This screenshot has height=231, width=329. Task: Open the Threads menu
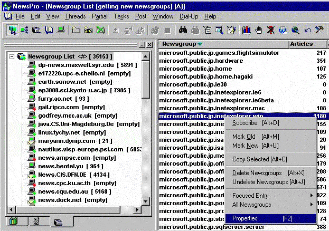(x=76, y=16)
